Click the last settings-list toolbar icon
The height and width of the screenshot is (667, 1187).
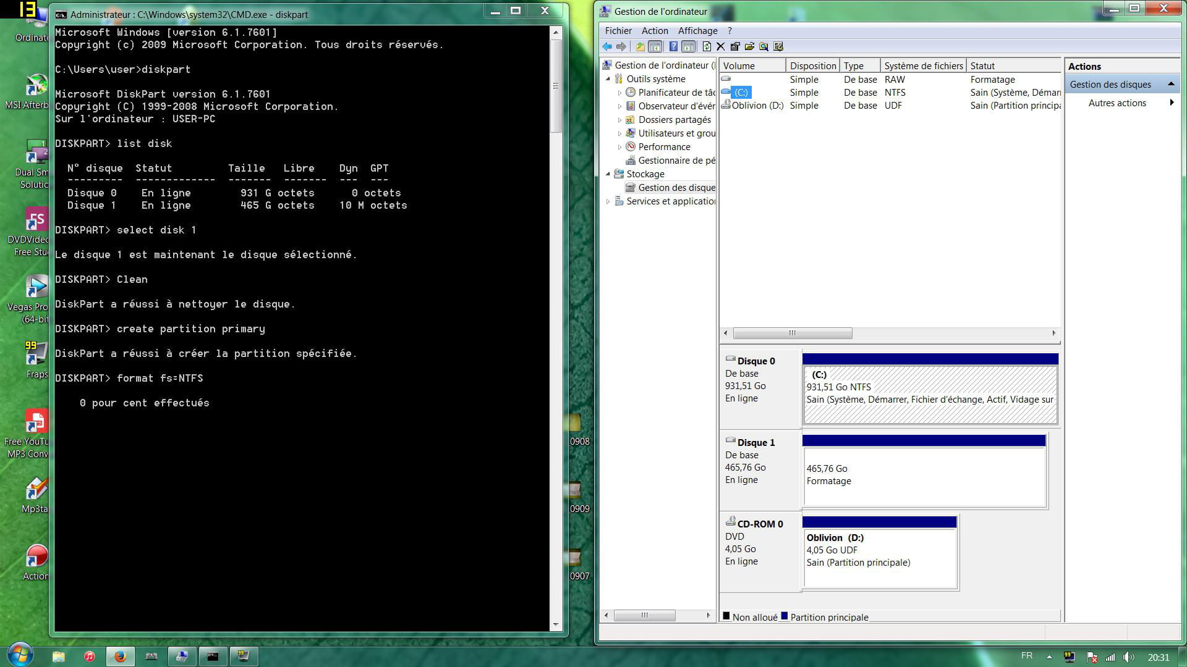tap(778, 46)
